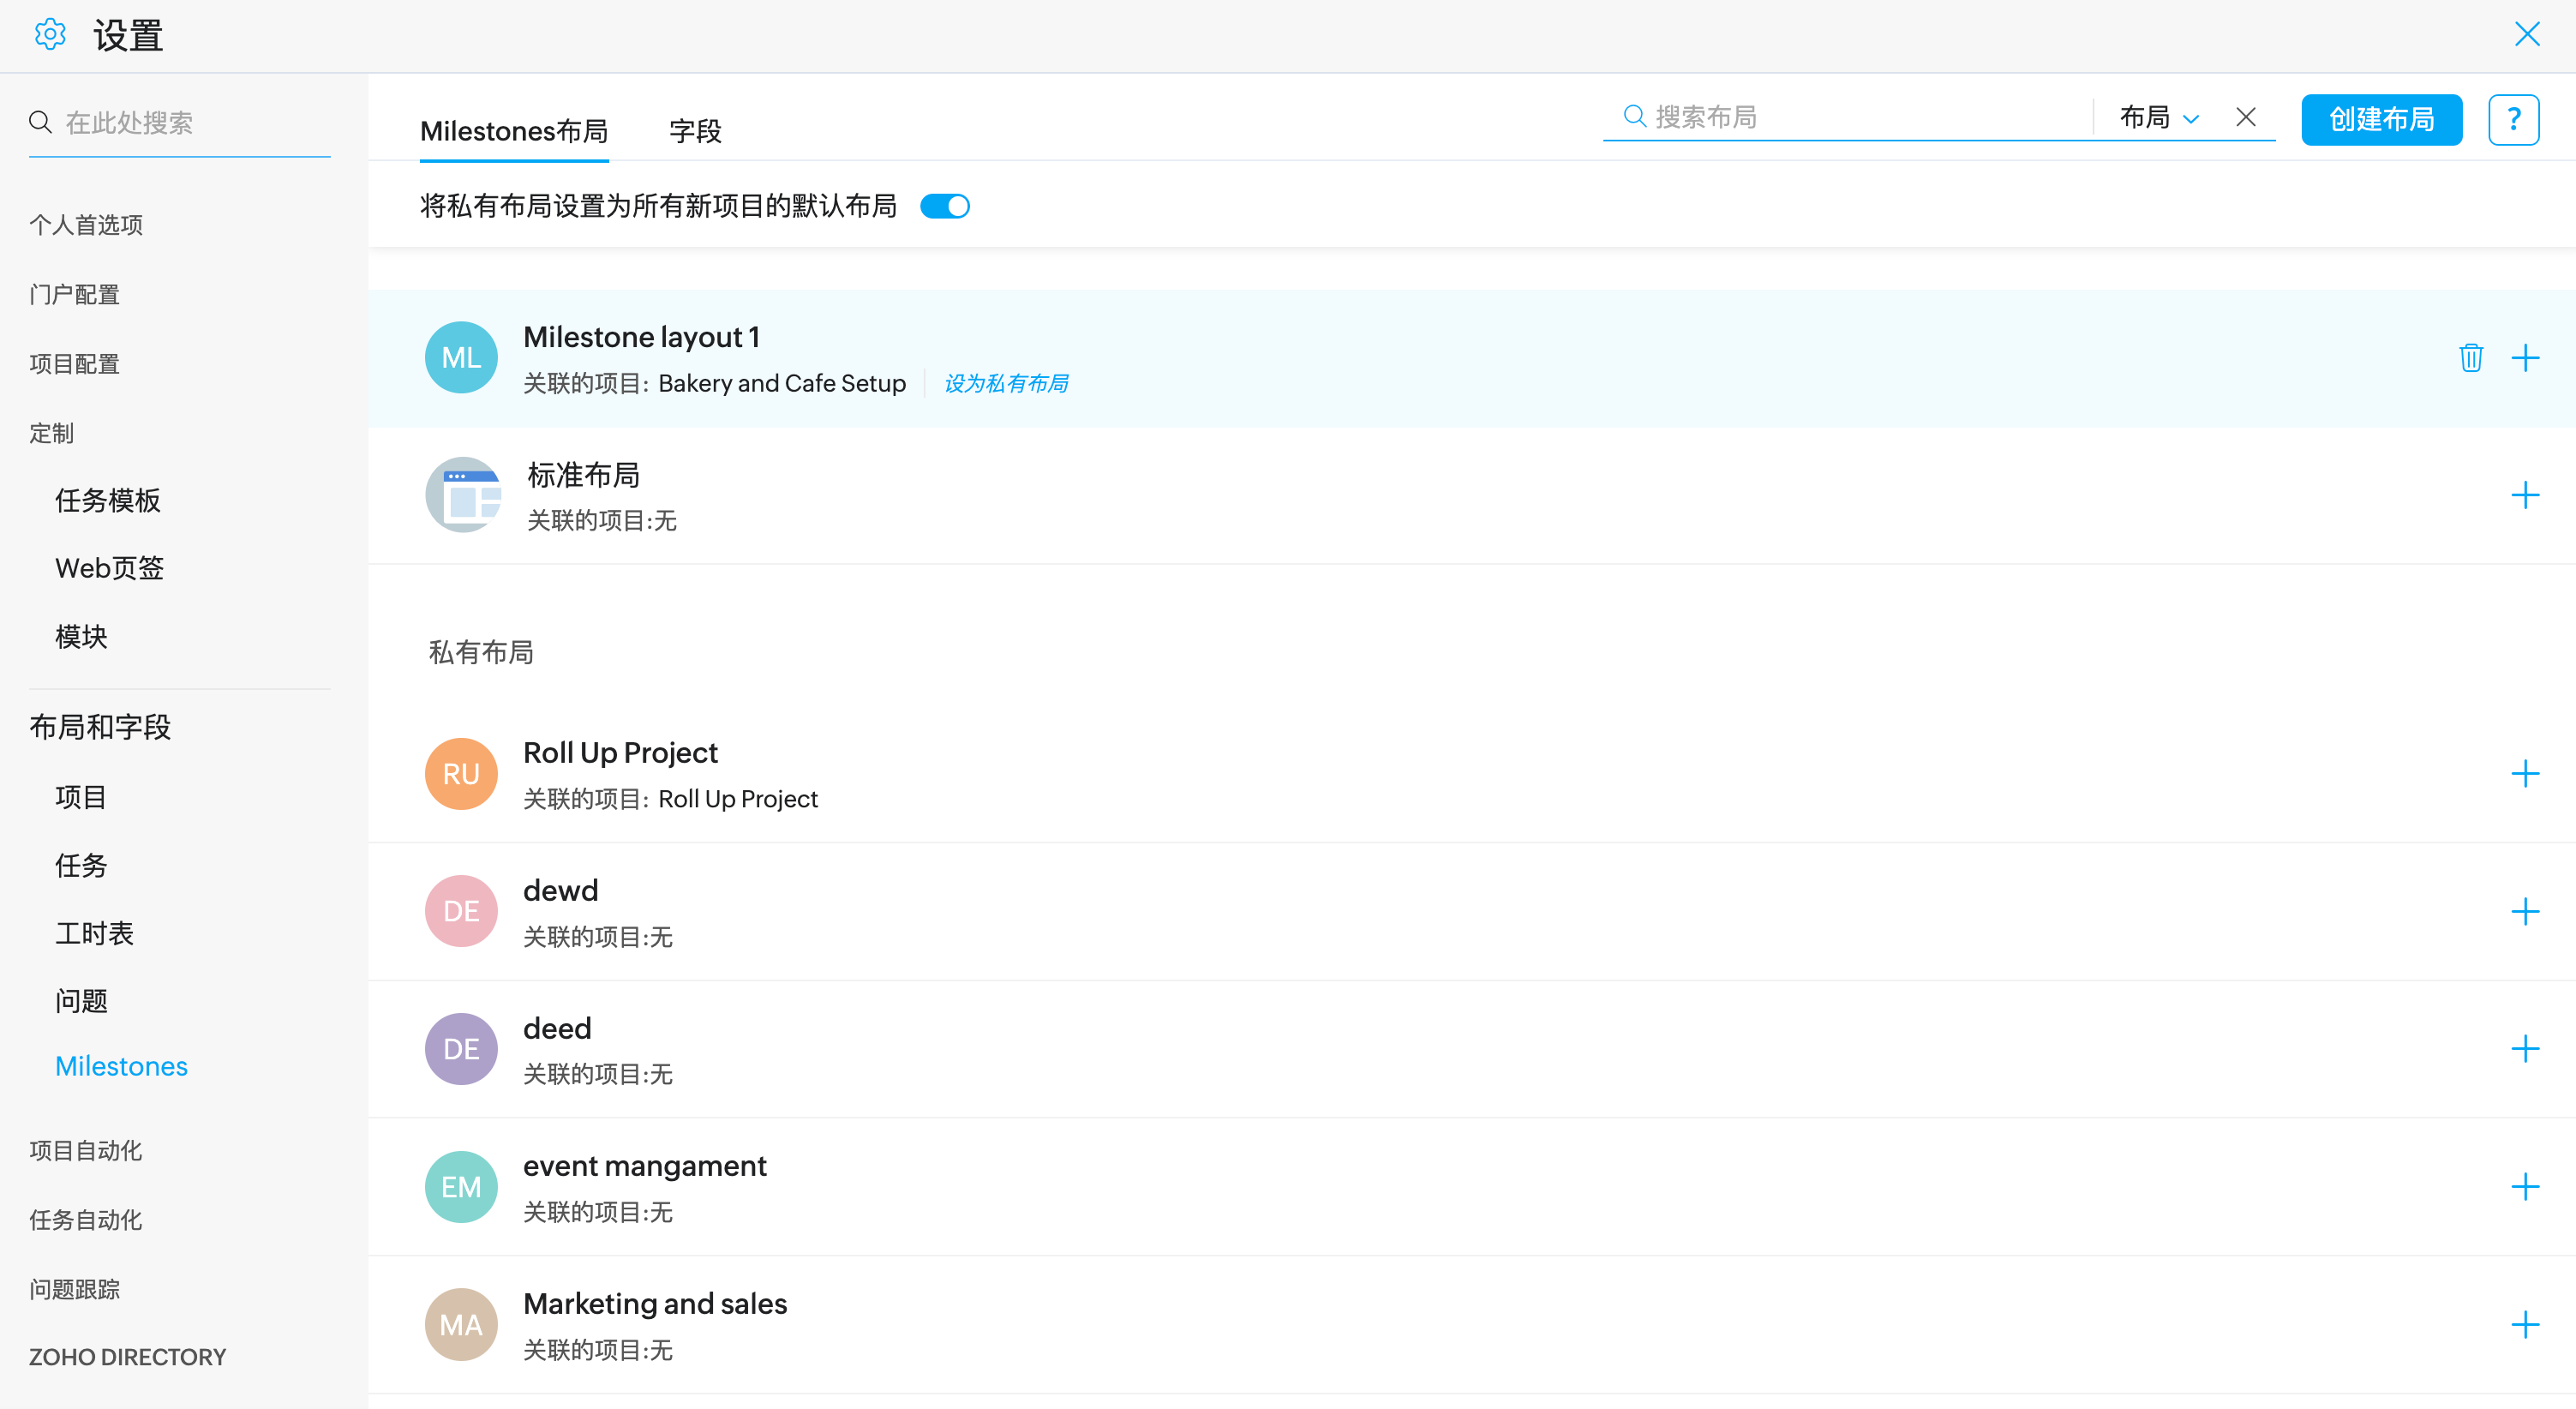Toggle private layout default switch
The image size is (2576, 1409).
[944, 206]
